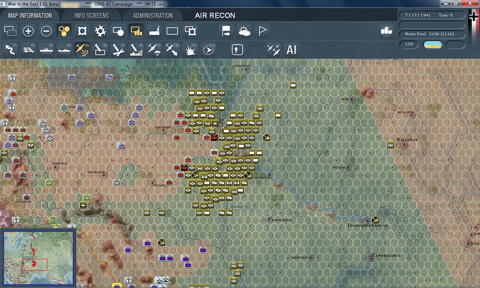The image size is (480, 288).
Task: Click the Krivoi Rog city label
Action: tap(300, 258)
